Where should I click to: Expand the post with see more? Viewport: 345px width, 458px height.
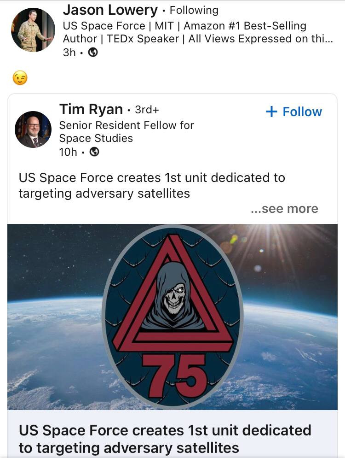[285, 209]
